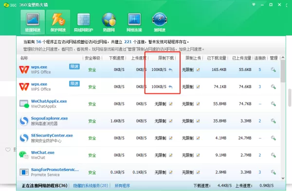Screen dimensions: 292x191
Task: Open the 管理网速 speed management tab
Action: click(x=33, y=22)
